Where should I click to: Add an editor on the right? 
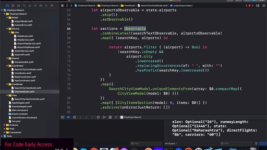[264, 5]
